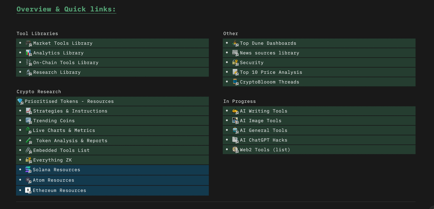Click the On-Chain Tools Library icon
Screen dimensions: 434x209
[29, 63]
